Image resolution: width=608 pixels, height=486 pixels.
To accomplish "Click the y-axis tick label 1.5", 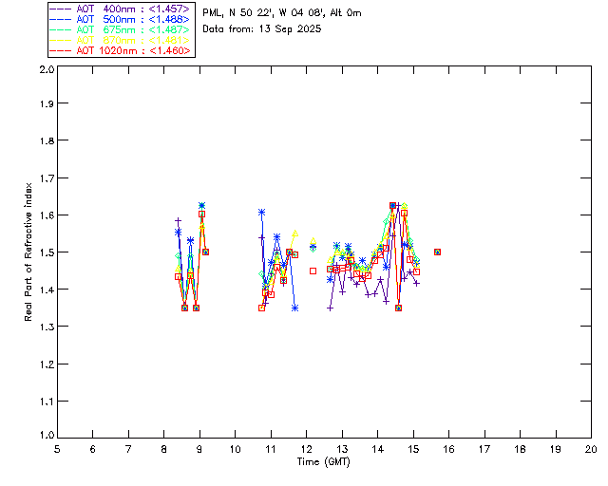I will 47,252.
